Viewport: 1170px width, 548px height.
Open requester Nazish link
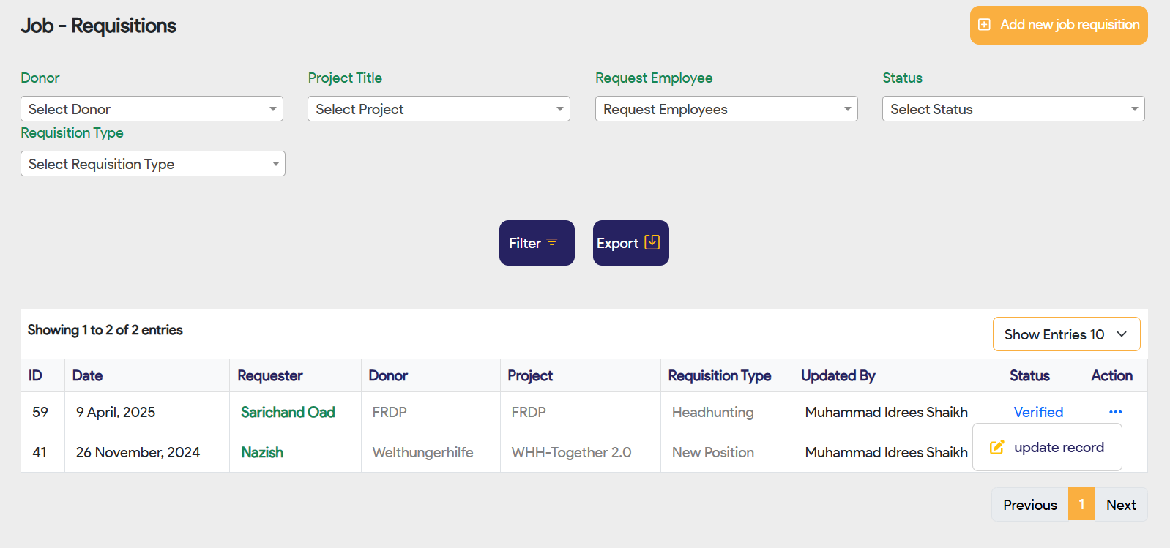262,452
